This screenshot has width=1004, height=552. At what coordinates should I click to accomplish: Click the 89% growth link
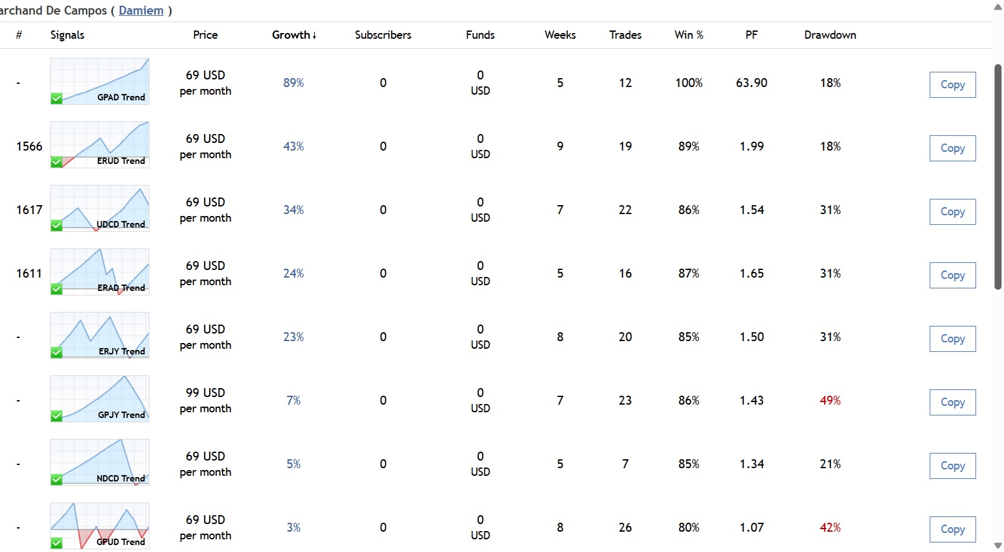[x=293, y=83]
